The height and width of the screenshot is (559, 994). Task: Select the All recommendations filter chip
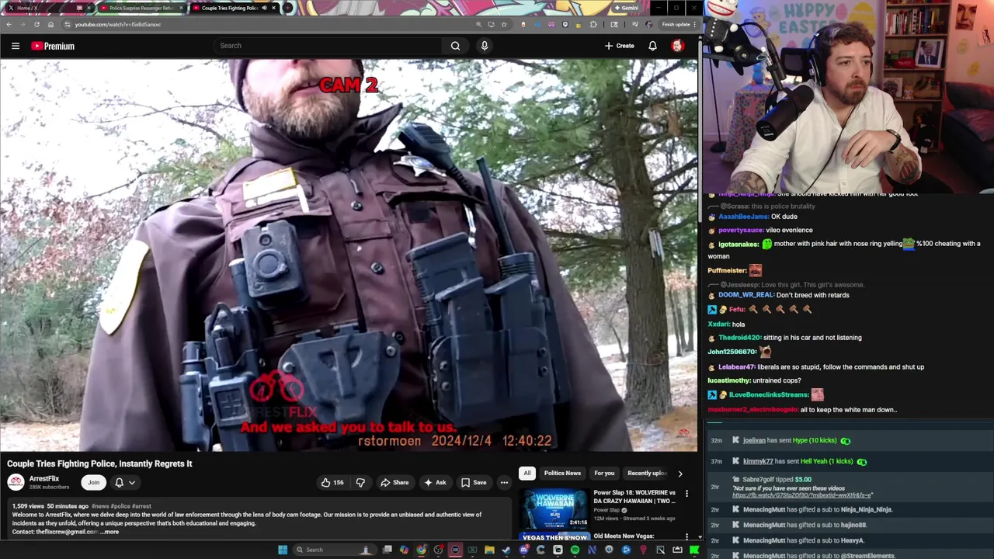[x=527, y=473]
